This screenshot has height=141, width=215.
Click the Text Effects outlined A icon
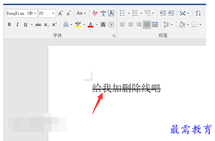click(x=66, y=25)
